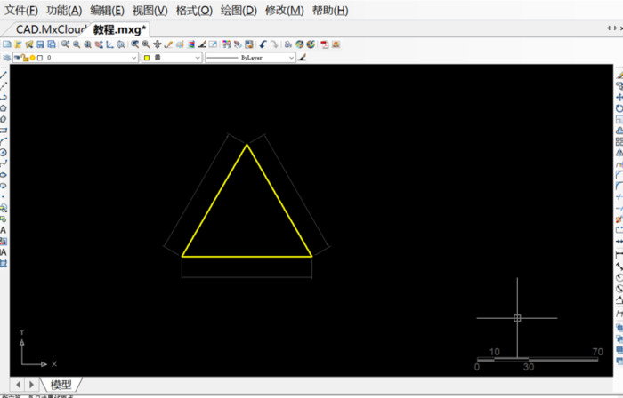Expand the layer name dropdown
Viewport: 623px width, 398px height.
point(134,58)
